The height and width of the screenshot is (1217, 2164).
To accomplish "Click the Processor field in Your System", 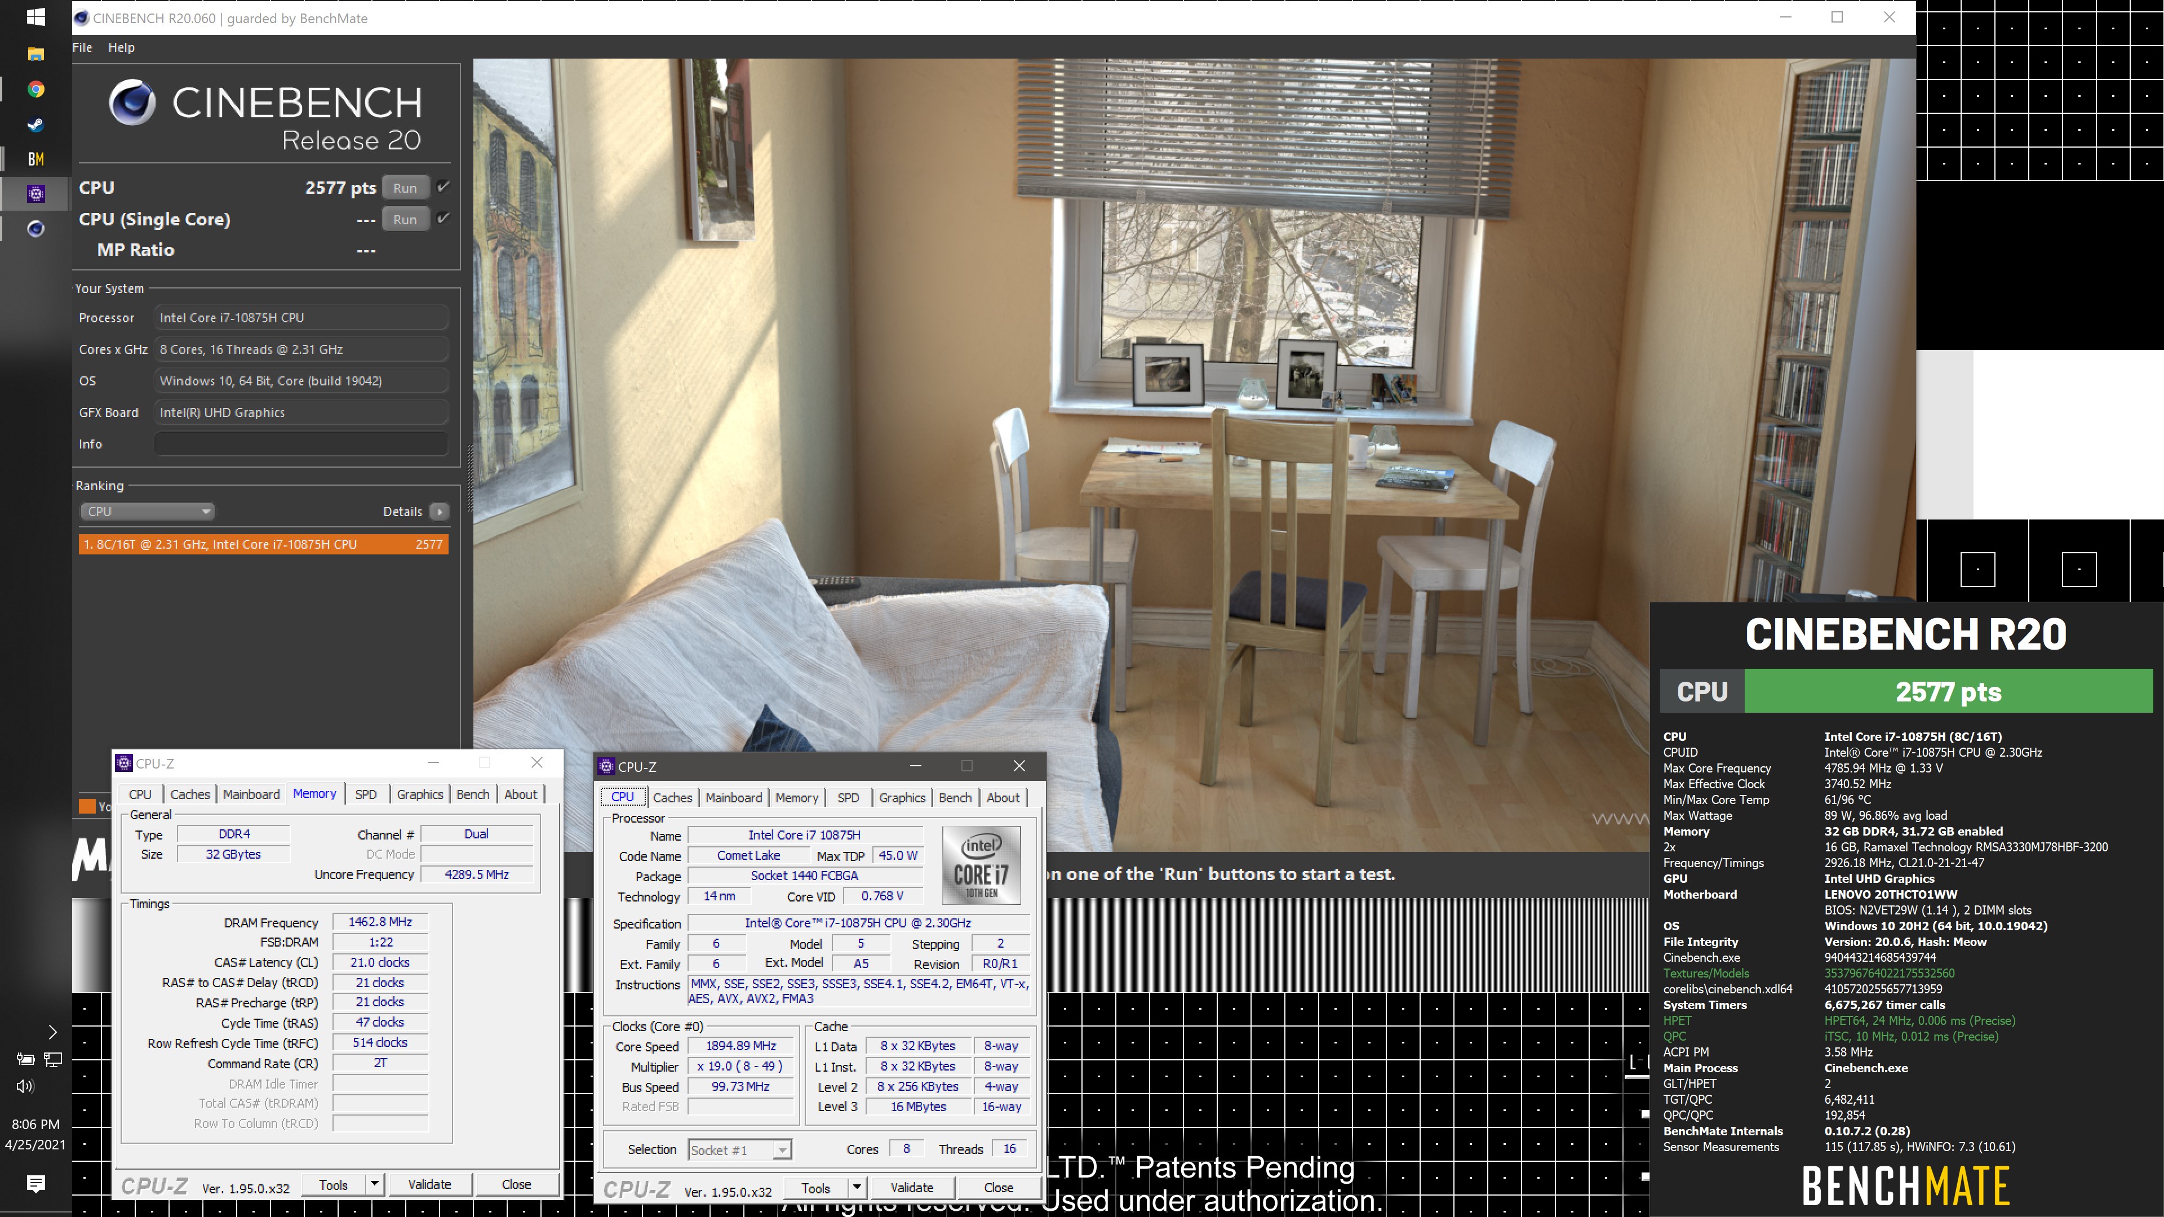I will pyautogui.click(x=301, y=317).
